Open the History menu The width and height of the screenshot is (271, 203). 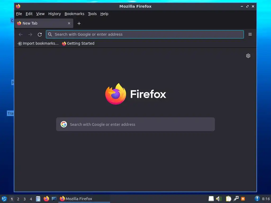pos(55,14)
